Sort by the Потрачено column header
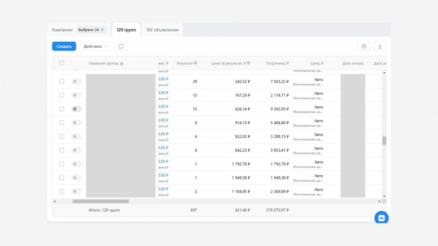The image size is (438, 246). click(277, 63)
